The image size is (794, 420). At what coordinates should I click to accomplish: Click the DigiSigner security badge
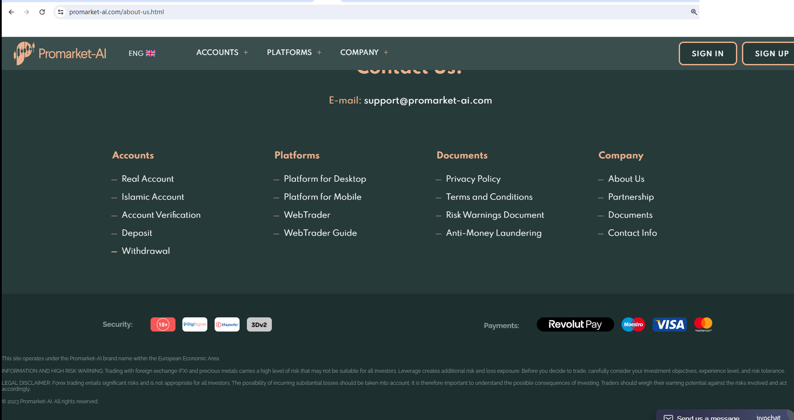tap(195, 325)
